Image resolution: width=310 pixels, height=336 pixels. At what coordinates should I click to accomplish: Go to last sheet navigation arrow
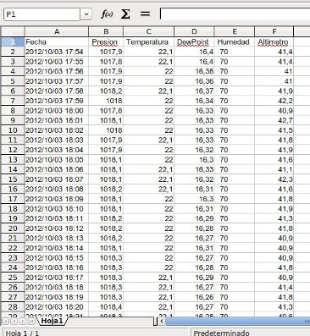coord(31,321)
